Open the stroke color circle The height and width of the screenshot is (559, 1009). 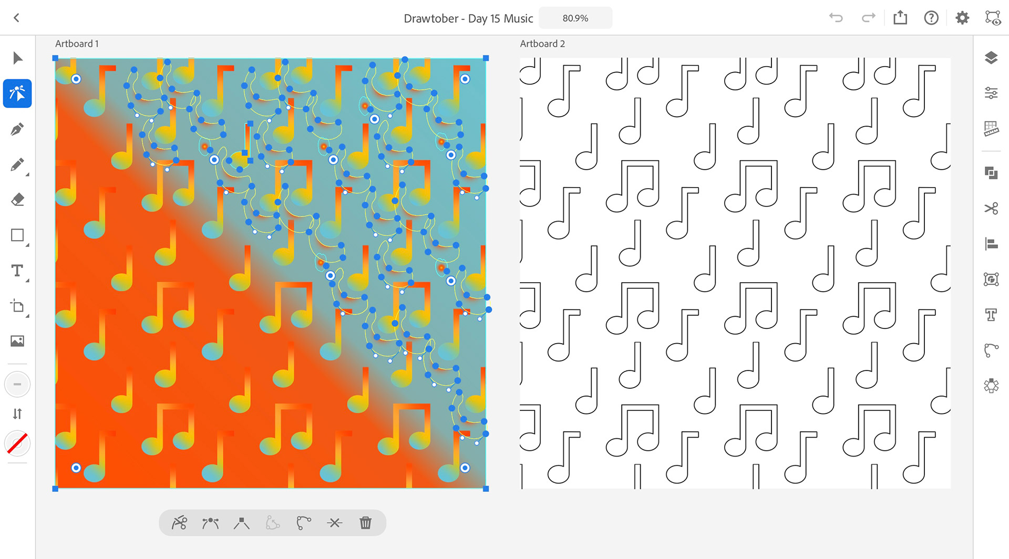(x=17, y=385)
